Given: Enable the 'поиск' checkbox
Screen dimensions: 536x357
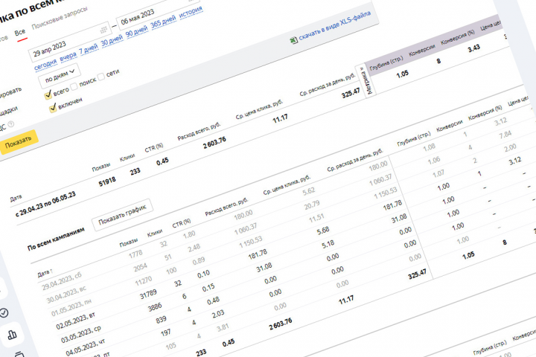Looking at the screenshot, I should [x=74, y=86].
